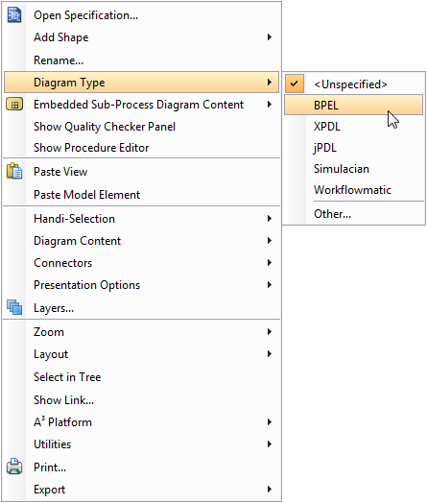Set diagram type to BPEL

click(x=354, y=105)
